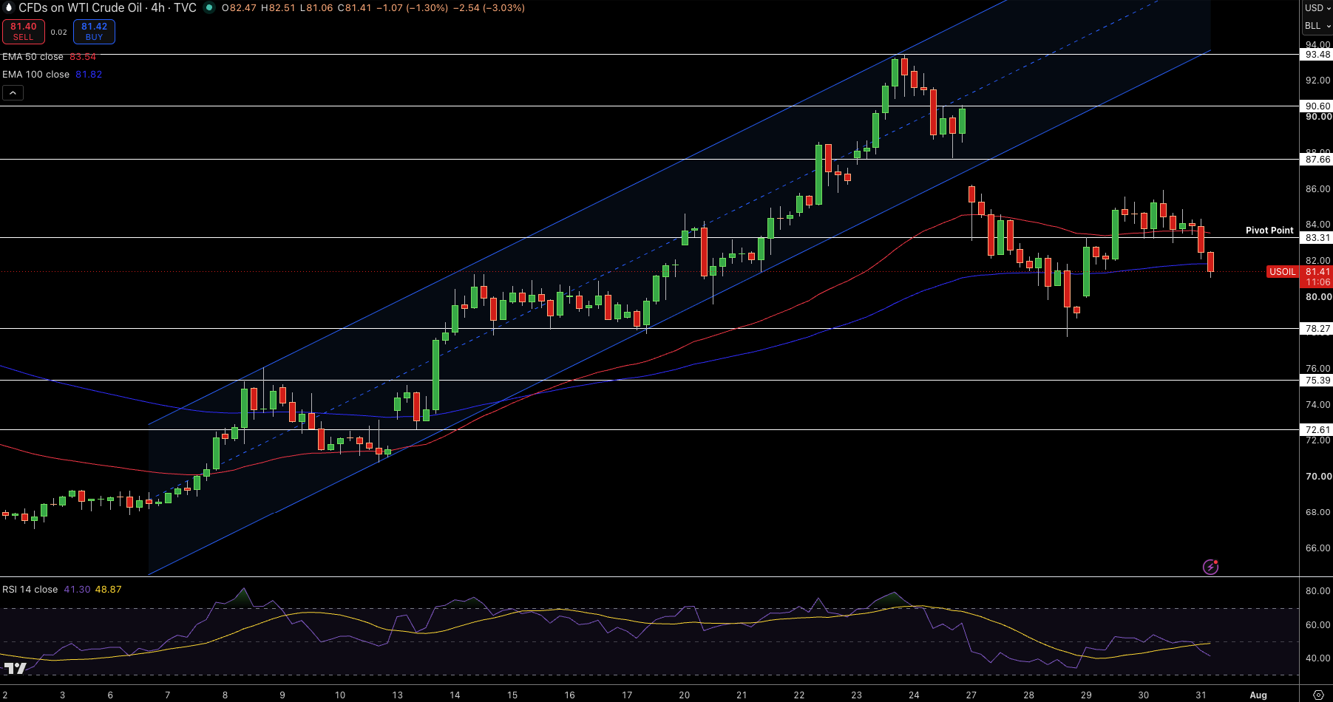This screenshot has height=702, width=1333.
Task: Click the 11:06 candle countdown timer label
Action: click(1318, 282)
